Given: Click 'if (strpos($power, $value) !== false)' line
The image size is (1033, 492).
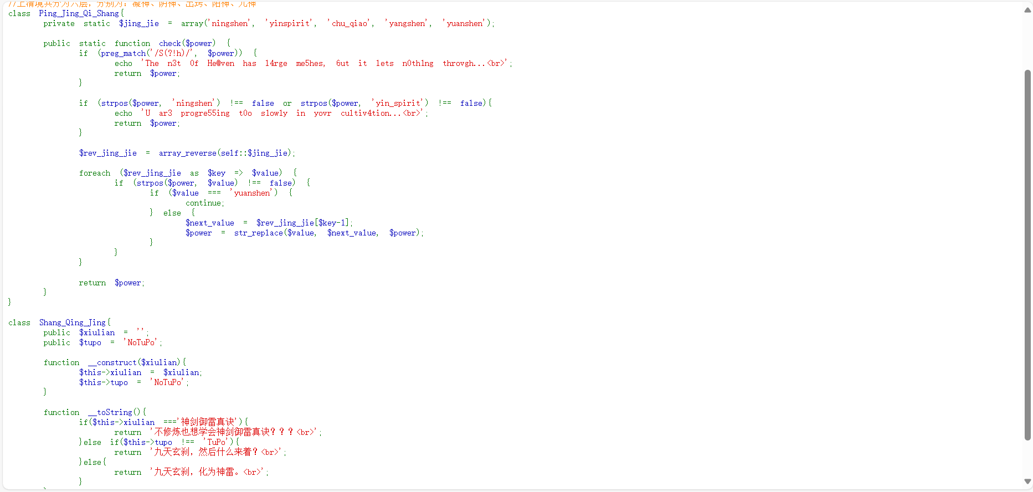Looking at the screenshot, I should [213, 183].
